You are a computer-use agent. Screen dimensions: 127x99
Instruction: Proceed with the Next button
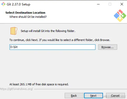[x=93, y=95]
